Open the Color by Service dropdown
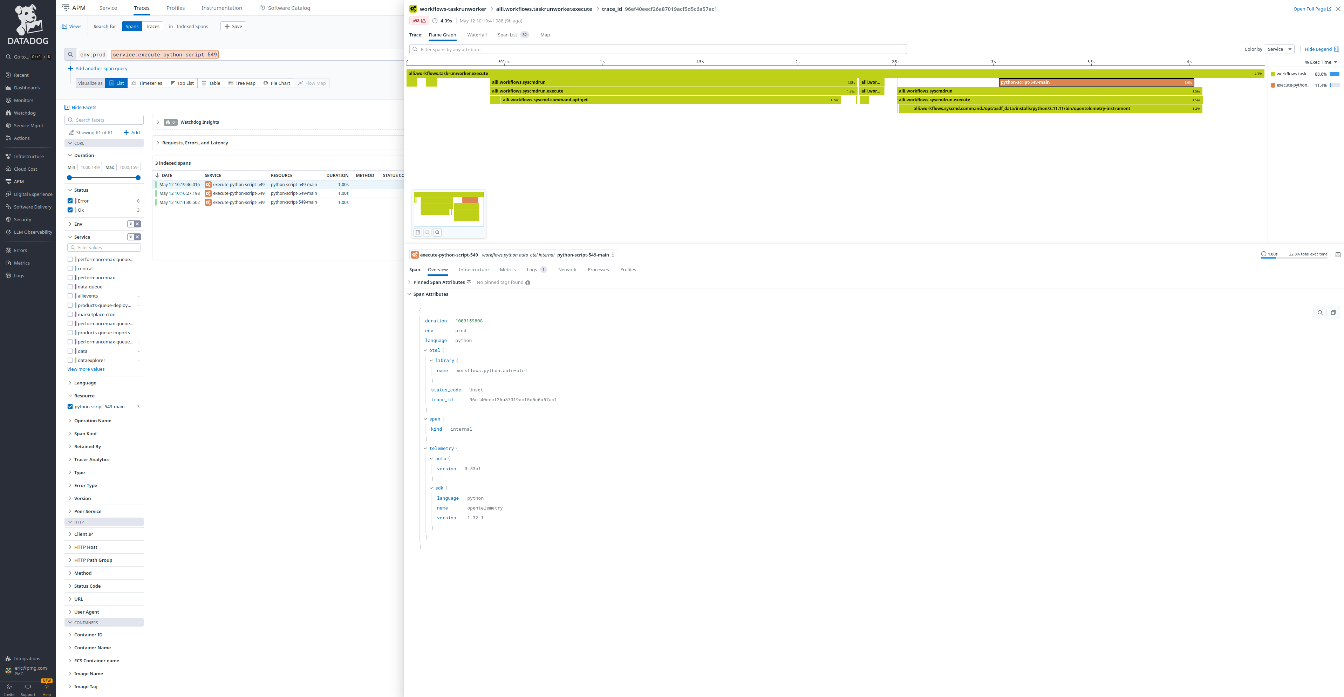 1279,49
